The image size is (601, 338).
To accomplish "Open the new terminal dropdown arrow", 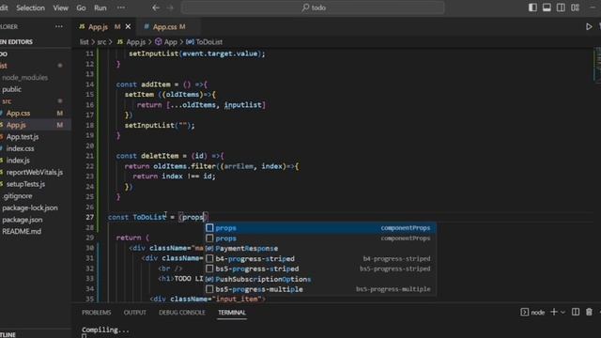I will (x=562, y=313).
